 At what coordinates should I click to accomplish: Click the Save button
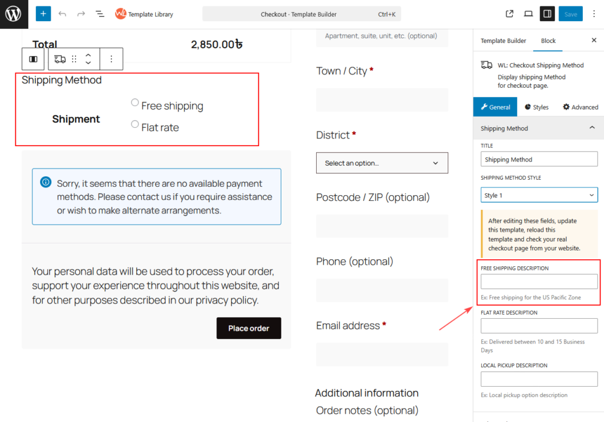coord(570,14)
